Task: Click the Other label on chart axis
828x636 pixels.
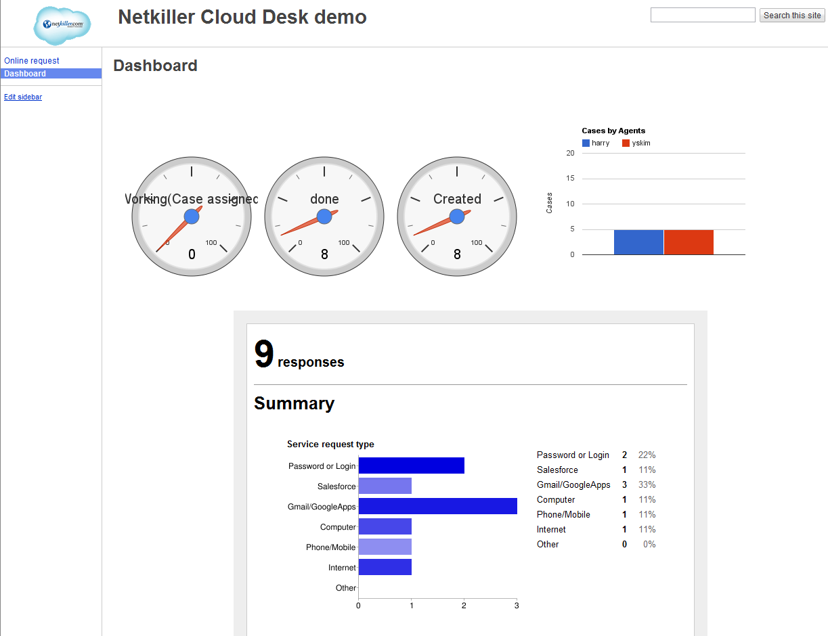Action: pyautogui.click(x=346, y=588)
